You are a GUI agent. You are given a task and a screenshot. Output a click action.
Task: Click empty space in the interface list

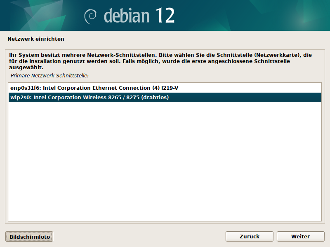(x=165, y=165)
